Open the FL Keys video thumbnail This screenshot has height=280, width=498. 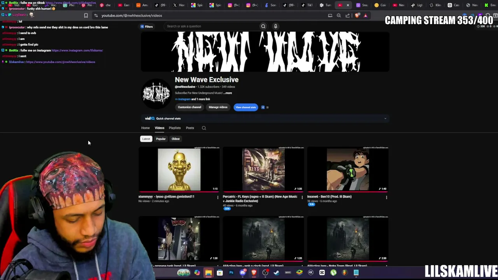pos(263,170)
